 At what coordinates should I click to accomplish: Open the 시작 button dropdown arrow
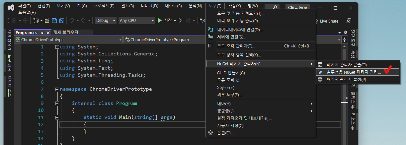tap(175, 21)
